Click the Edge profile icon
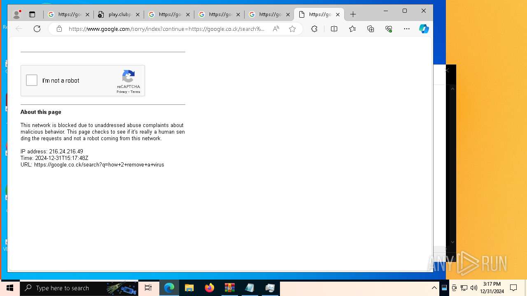Viewport: 527px width, 296px height. pyautogui.click(x=16, y=14)
